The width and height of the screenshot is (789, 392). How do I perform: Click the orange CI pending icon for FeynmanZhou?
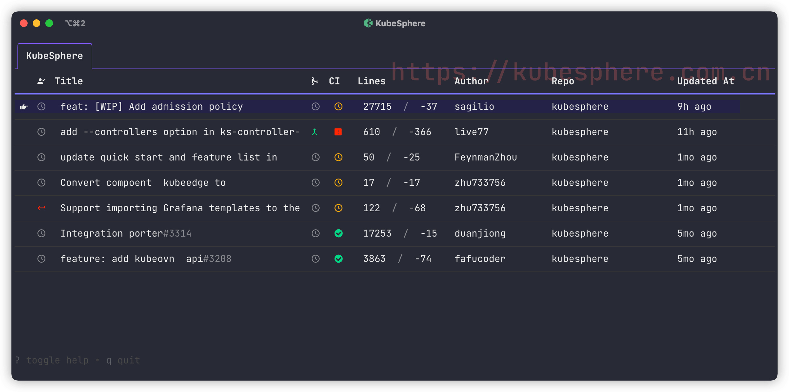(x=338, y=157)
